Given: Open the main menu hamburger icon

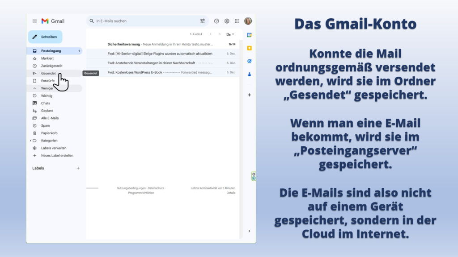Looking at the screenshot, I should (34, 21).
